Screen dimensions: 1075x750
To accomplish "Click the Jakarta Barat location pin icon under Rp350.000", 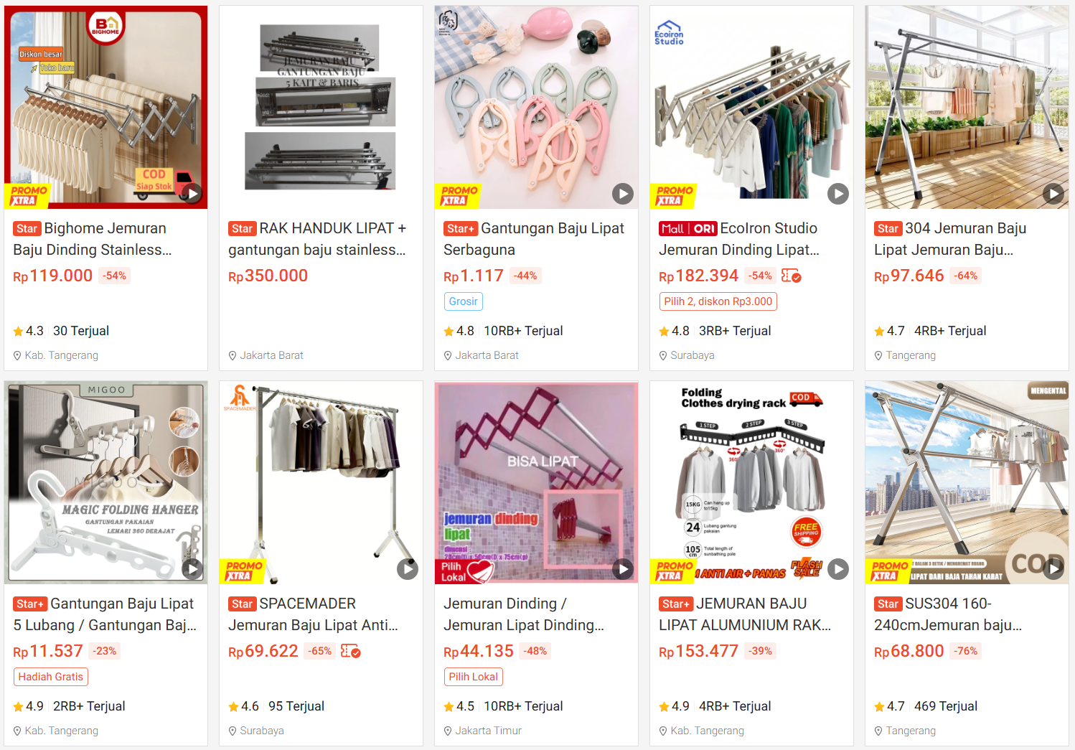I will pyautogui.click(x=233, y=355).
